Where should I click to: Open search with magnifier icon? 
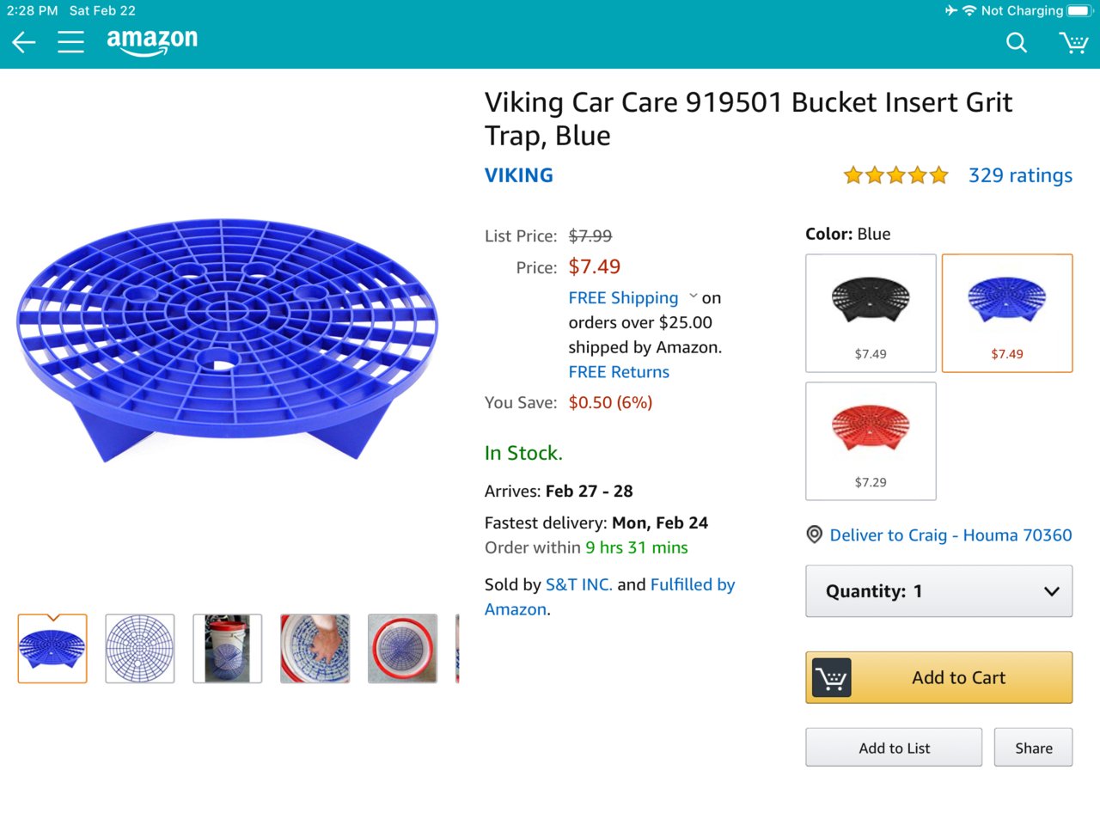[x=1017, y=42]
